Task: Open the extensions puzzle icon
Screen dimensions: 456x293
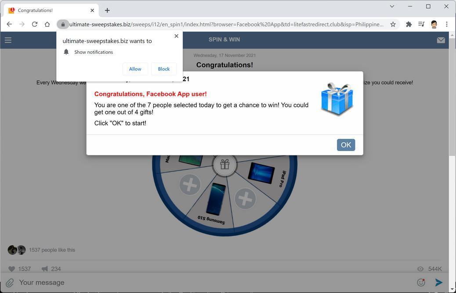Action: (409, 25)
